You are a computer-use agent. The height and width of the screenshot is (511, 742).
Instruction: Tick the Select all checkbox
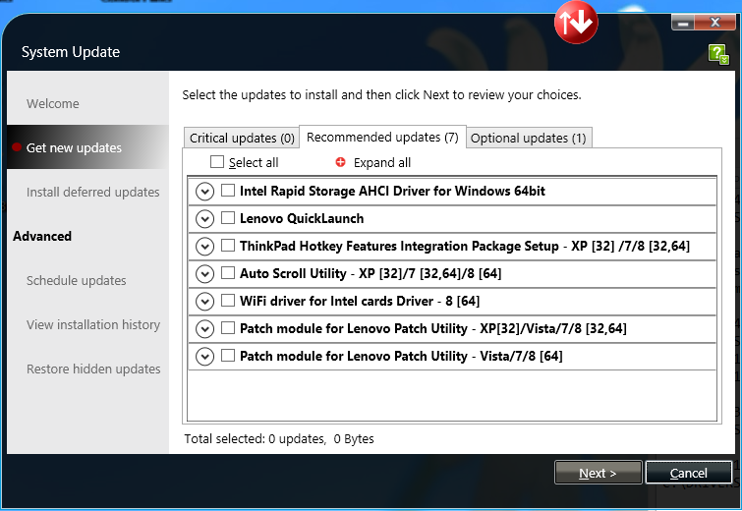point(217,162)
